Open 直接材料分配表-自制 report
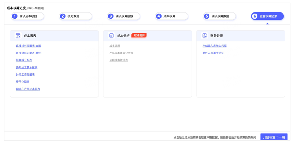The width and height of the screenshot is (293, 144). (29, 46)
